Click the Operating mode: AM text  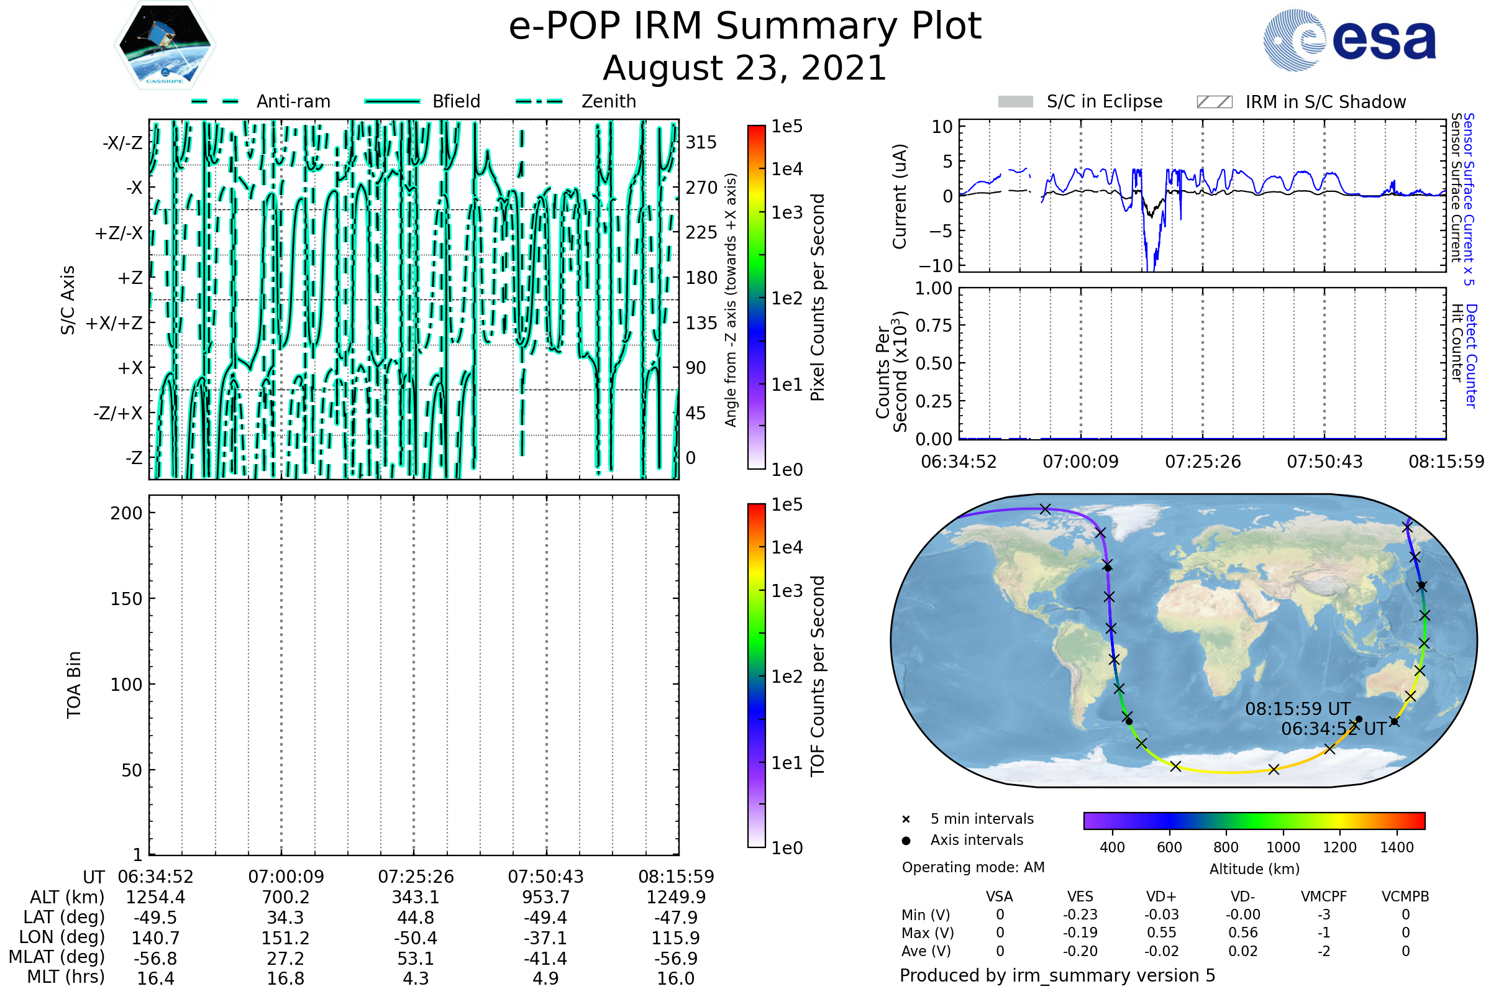click(973, 867)
